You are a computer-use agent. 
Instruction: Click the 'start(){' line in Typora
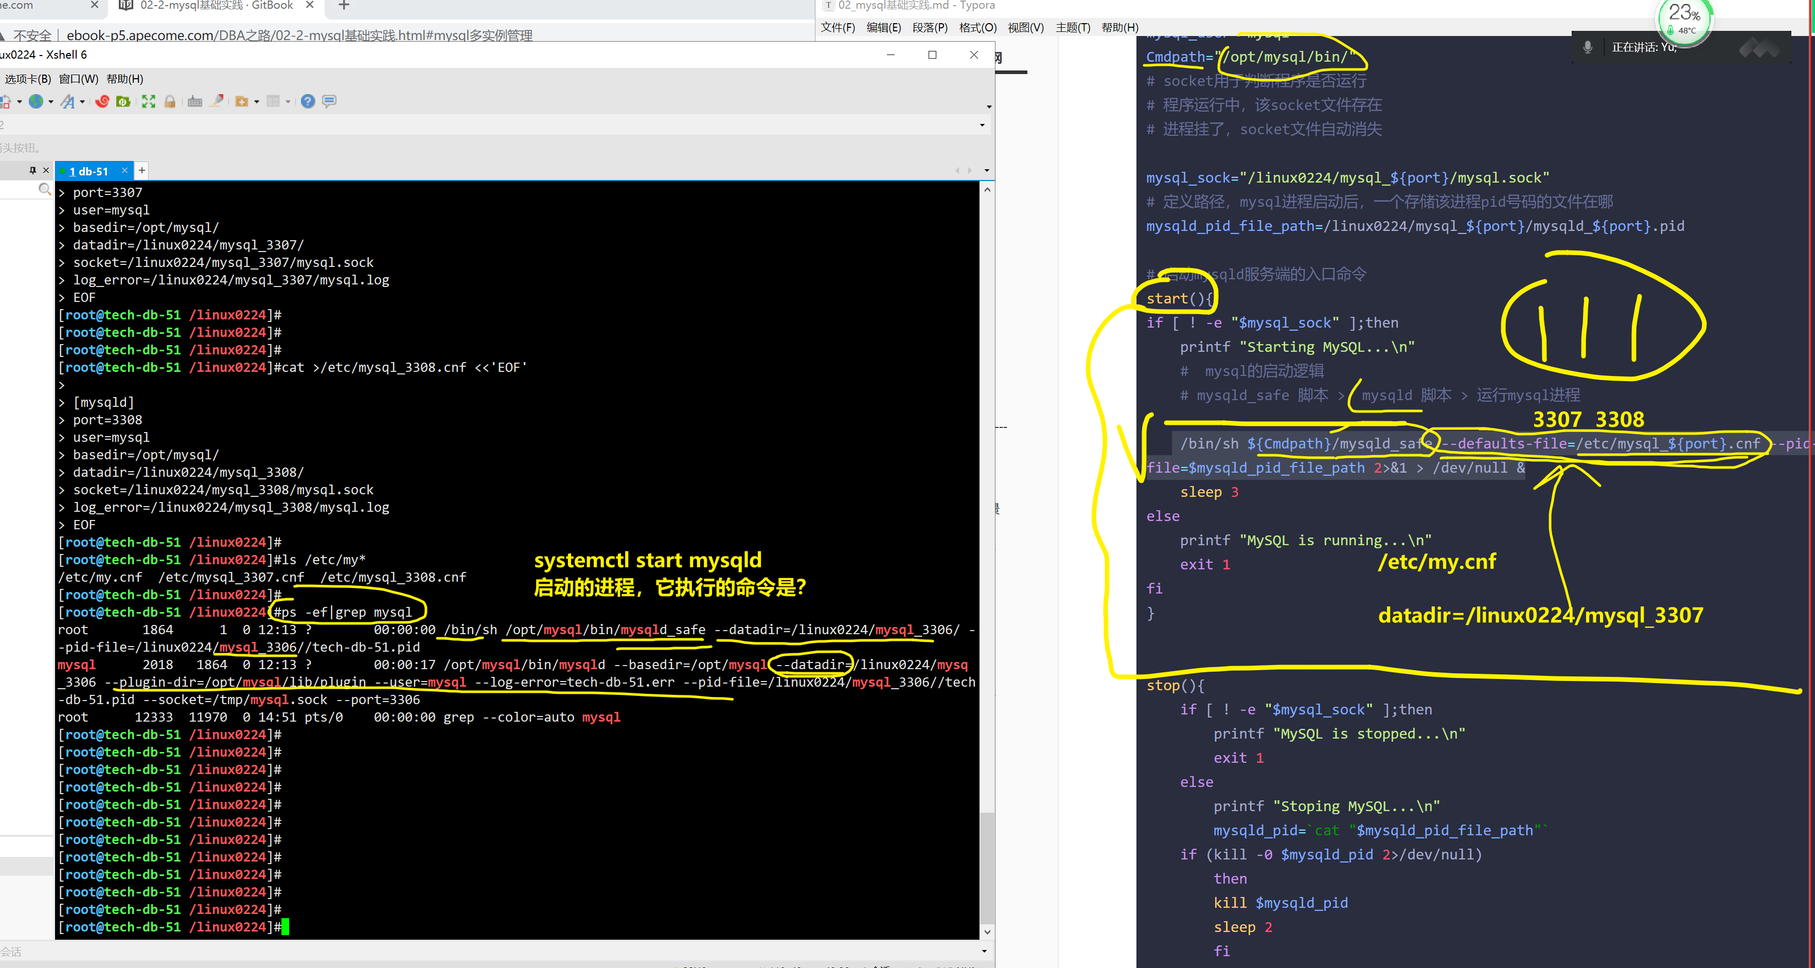[x=1180, y=299]
